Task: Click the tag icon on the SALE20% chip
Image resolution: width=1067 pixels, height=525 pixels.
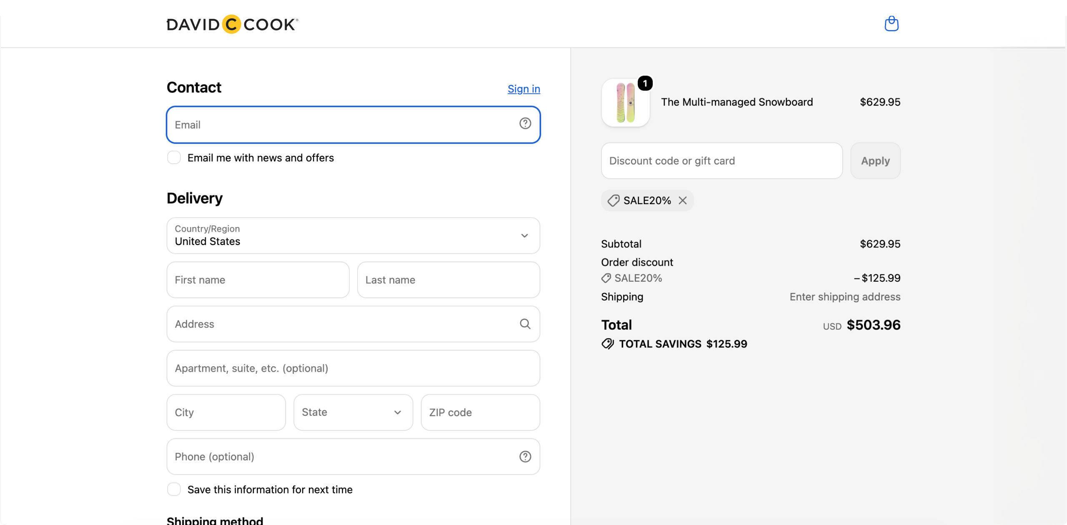Action: (613, 200)
